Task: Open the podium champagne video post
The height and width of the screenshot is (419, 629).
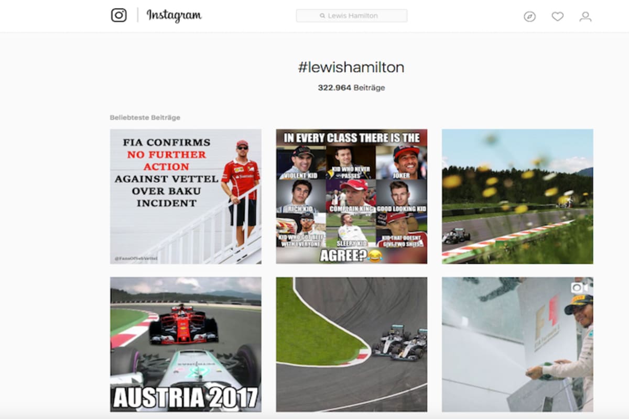Action: [517, 345]
